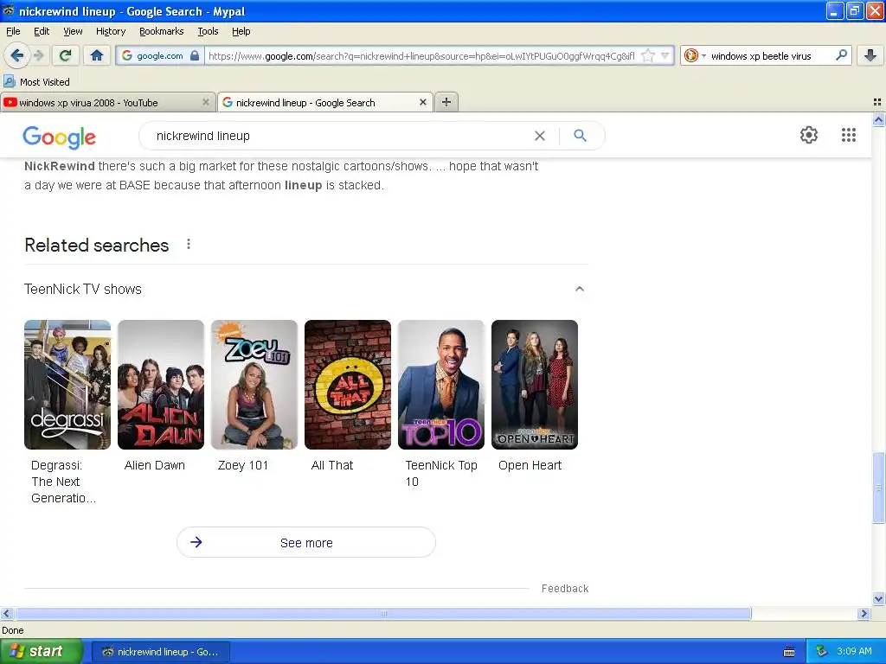This screenshot has height=664, width=886.
Task: Click the 3:09 AM taskbar clock
Action: point(854,651)
